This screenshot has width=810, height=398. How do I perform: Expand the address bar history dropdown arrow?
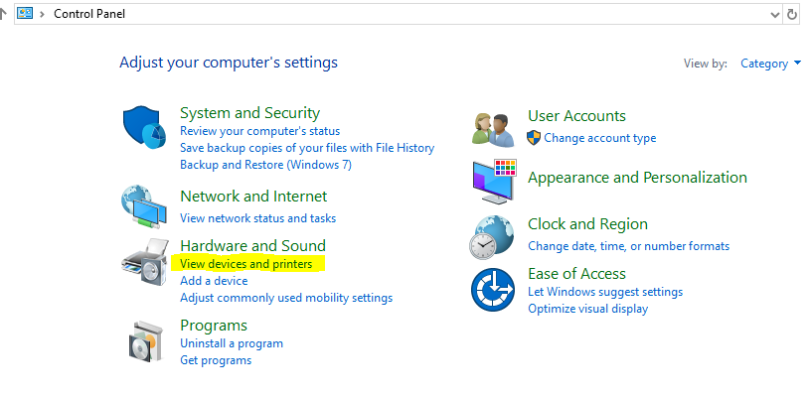pyautogui.click(x=775, y=15)
